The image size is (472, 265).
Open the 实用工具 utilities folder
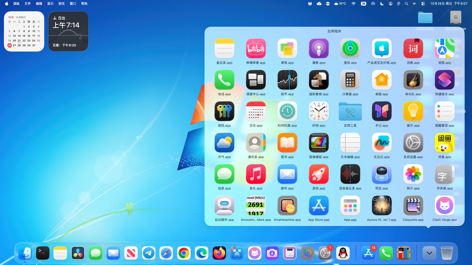point(350,111)
